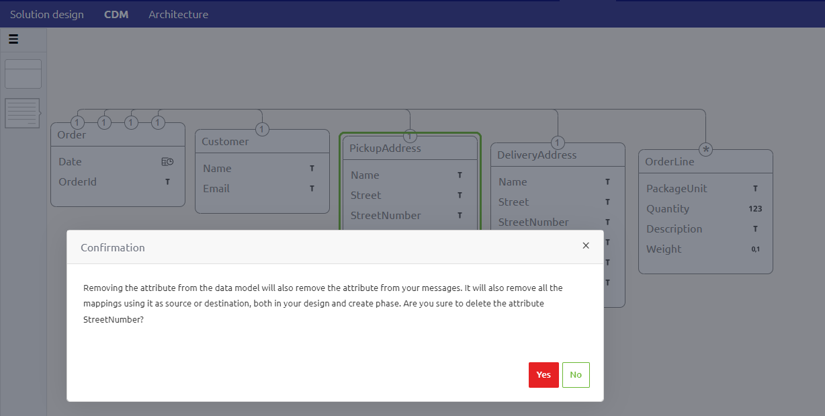Select the note/annotation tool in the sidebar
The height and width of the screenshot is (416, 825).
23,112
